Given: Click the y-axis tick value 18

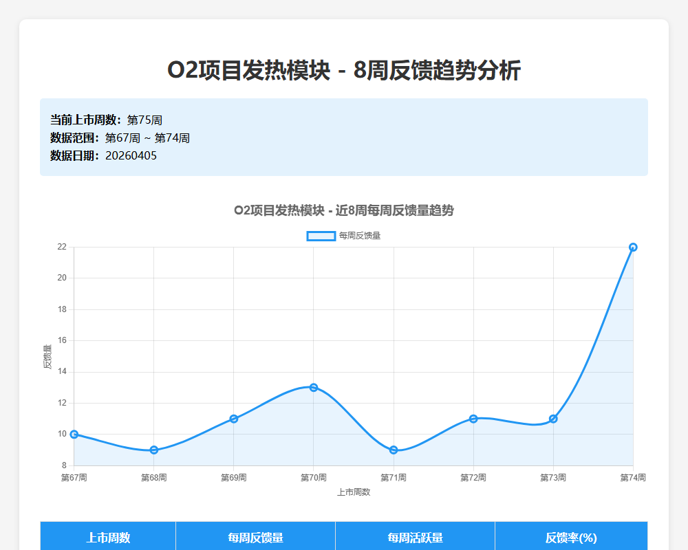Looking at the screenshot, I should point(62,309).
